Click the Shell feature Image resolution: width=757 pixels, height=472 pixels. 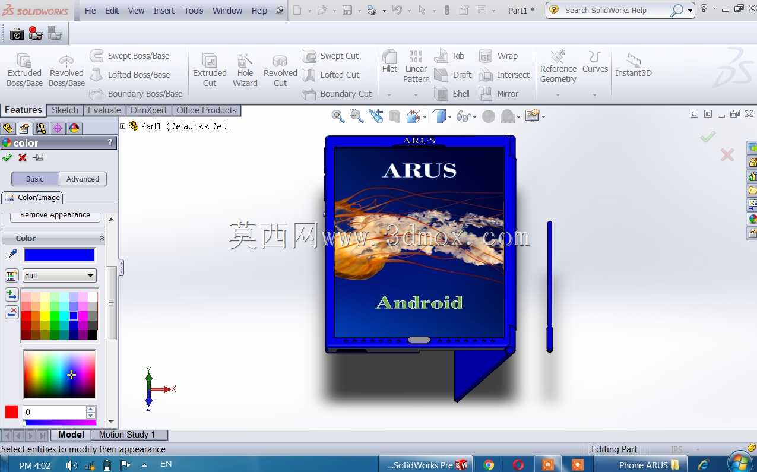pyautogui.click(x=452, y=94)
